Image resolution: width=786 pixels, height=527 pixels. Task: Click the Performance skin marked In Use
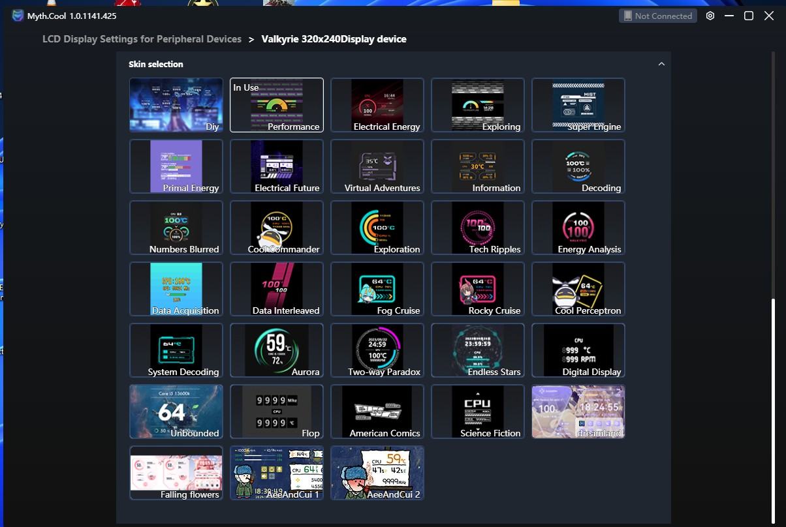point(276,104)
